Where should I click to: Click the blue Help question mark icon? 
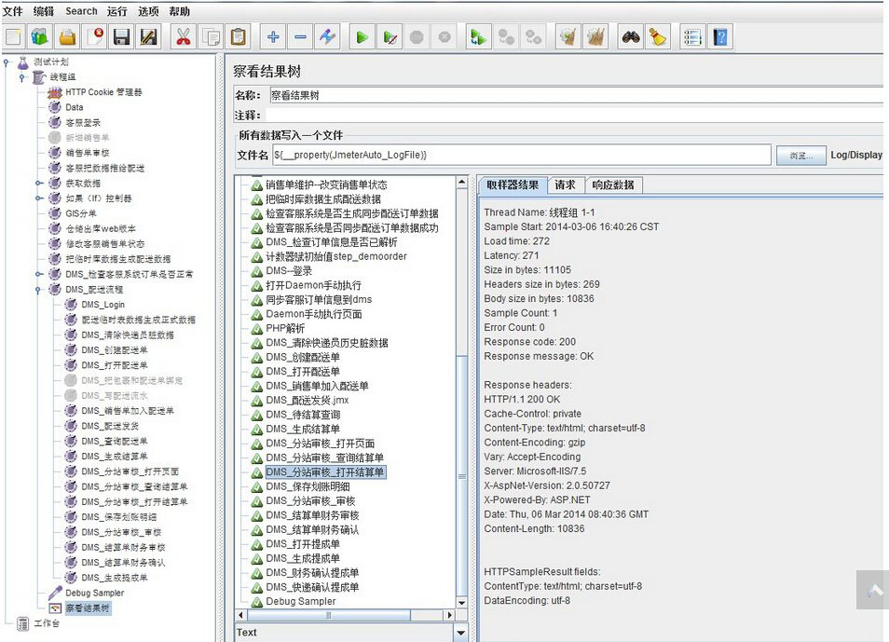click(x=719, y=37)
